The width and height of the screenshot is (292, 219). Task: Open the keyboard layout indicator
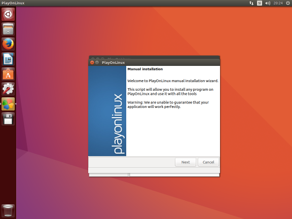click(260, 3)
